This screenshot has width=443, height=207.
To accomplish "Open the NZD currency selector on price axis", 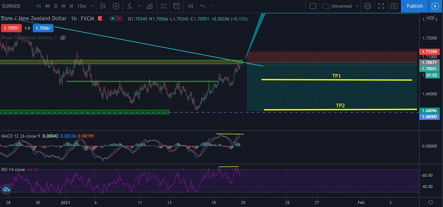I will pyautogui.click(x=430, y=18).
